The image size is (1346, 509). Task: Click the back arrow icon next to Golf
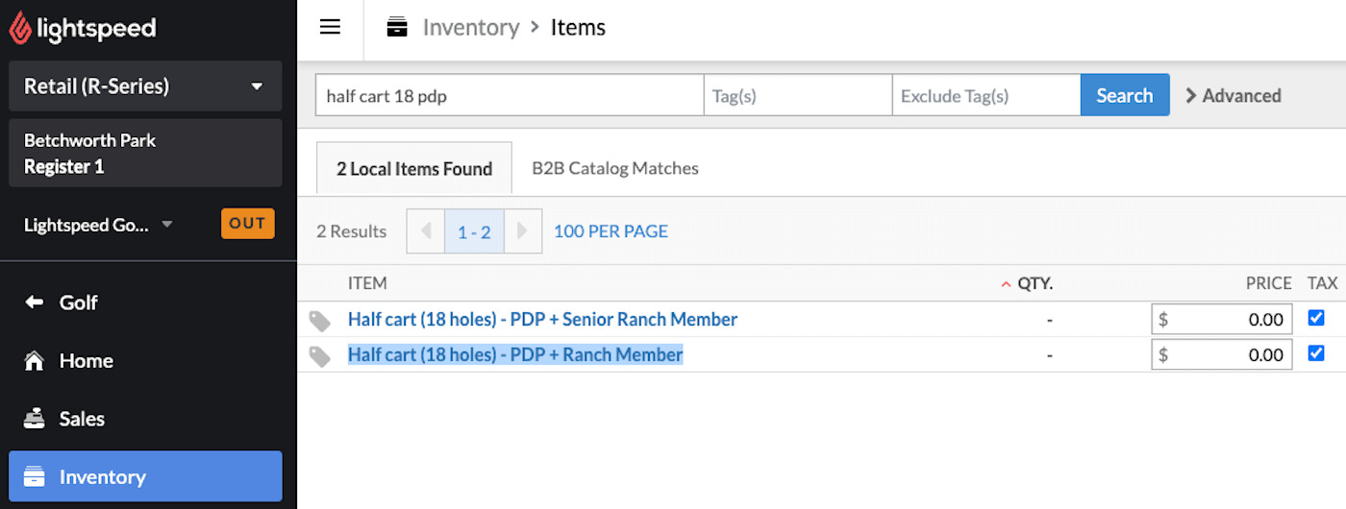click(34, 303)
